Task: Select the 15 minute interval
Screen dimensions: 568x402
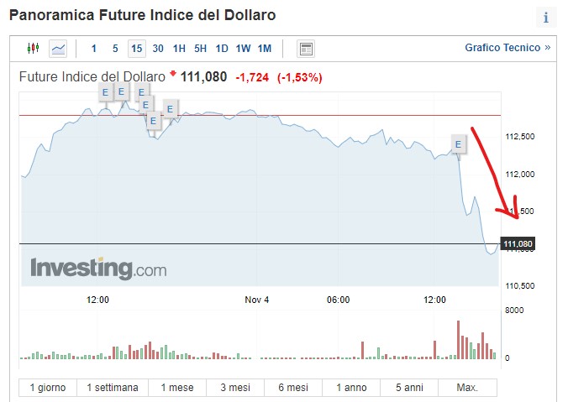Action: (136, 49)
